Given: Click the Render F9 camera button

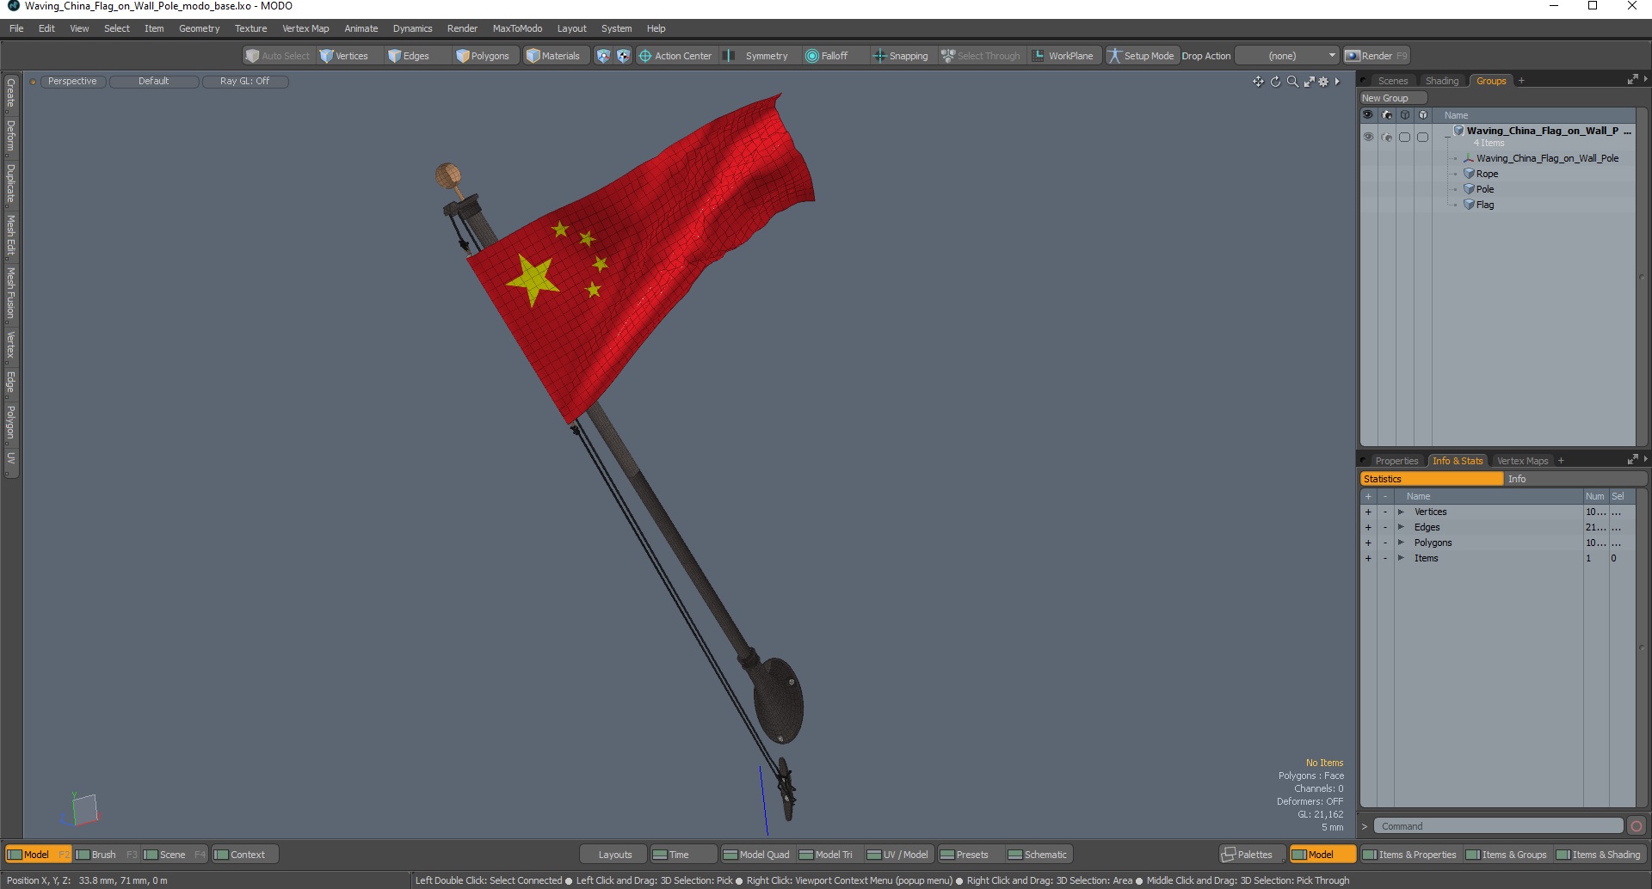Looking at the screenshot, I should [1376, 56].
